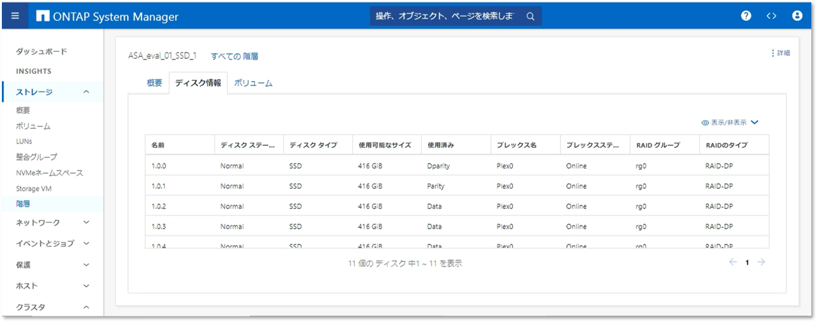Click the RAID グループ column header
Viewport: 817px width, 322px height.
click(664, 145)
